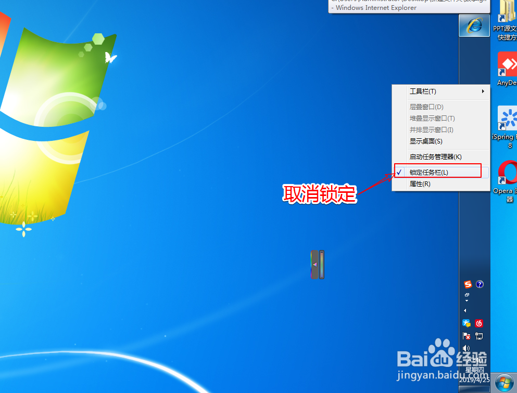The height and width of the screenshot is (393, 517).
Task: Click the language bar restore icon
Action: [x=467, y=295]
